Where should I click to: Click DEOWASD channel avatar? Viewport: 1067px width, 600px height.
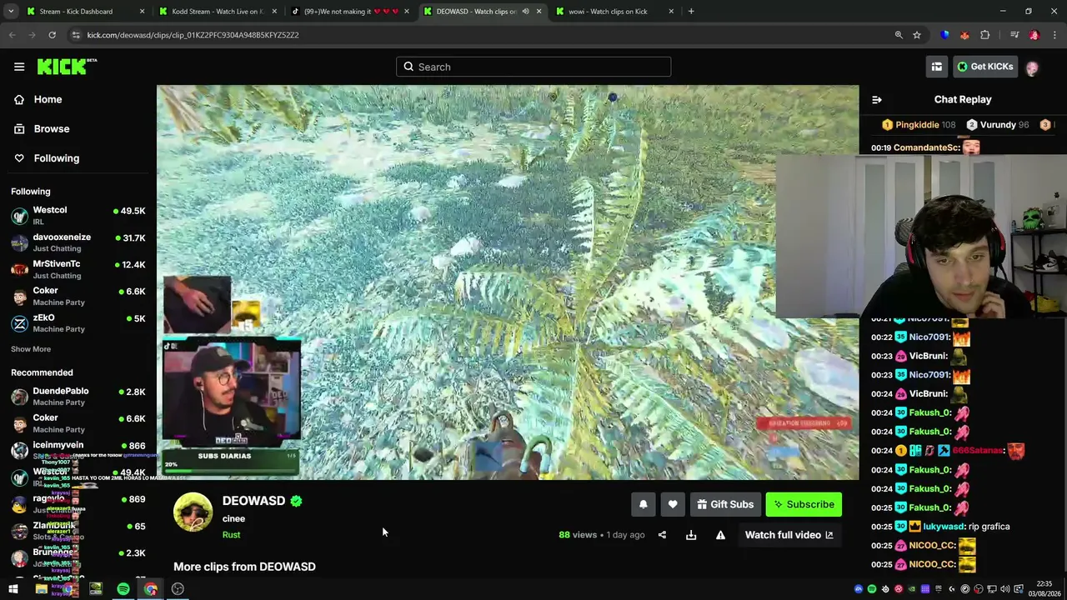pos(193,512)
